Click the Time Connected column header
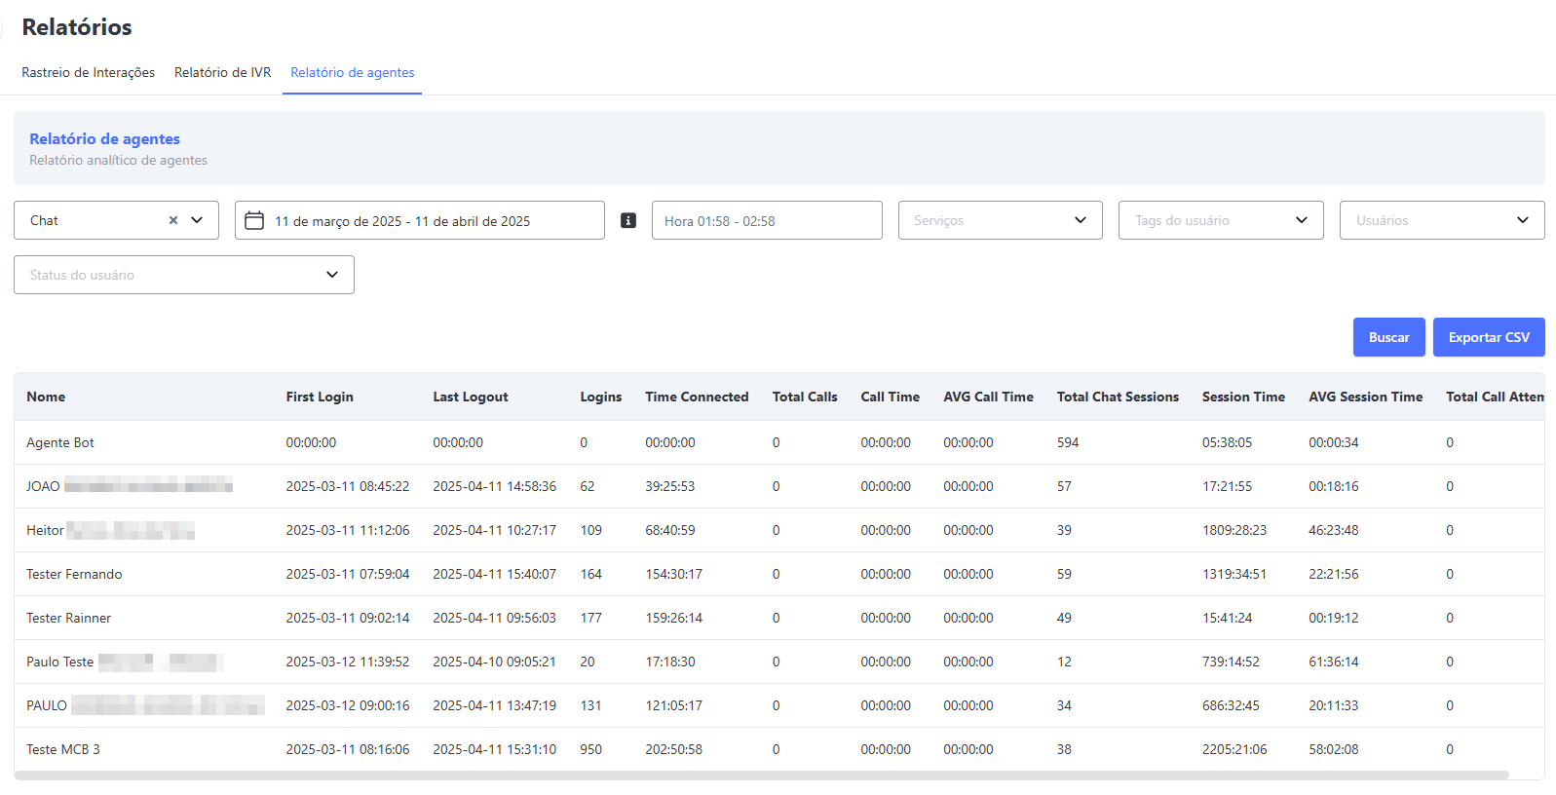The width and height of the screenshot is (1556, 795). (x=697, y=397)
